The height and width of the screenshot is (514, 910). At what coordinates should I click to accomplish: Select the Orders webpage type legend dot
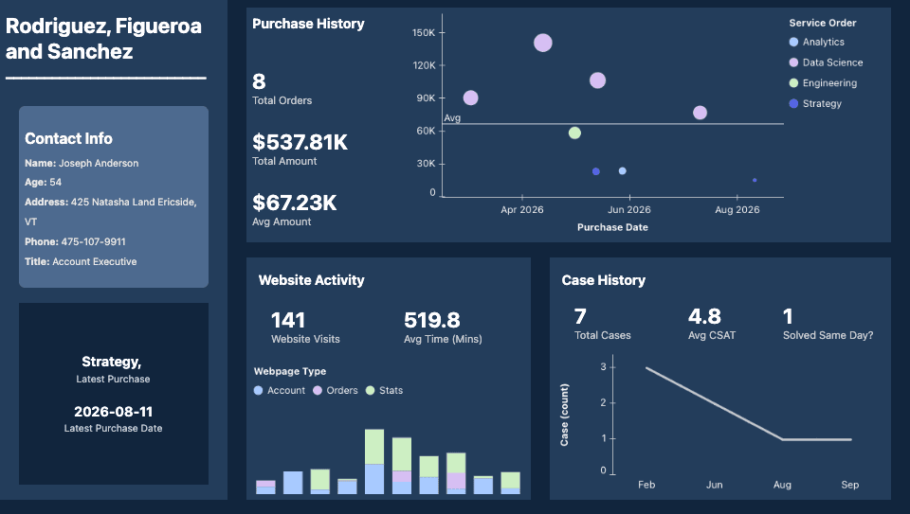pos(318,391)
